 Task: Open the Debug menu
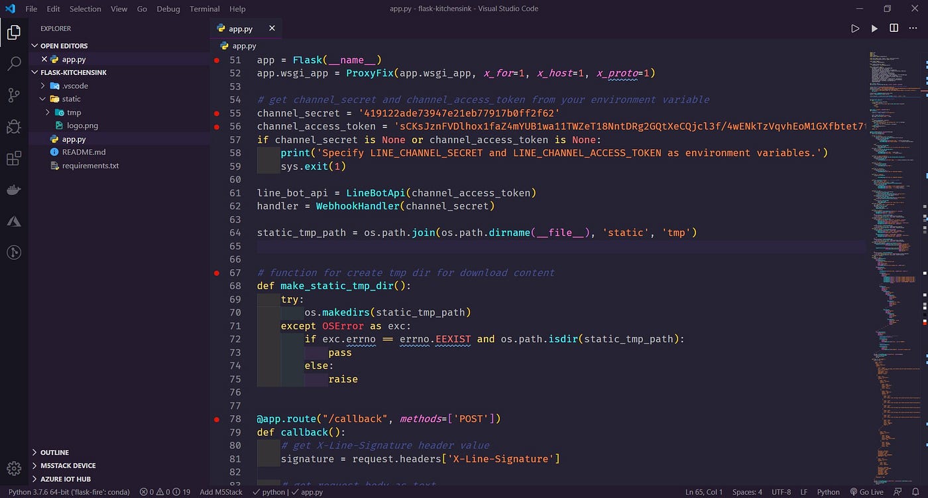(168, 9)
